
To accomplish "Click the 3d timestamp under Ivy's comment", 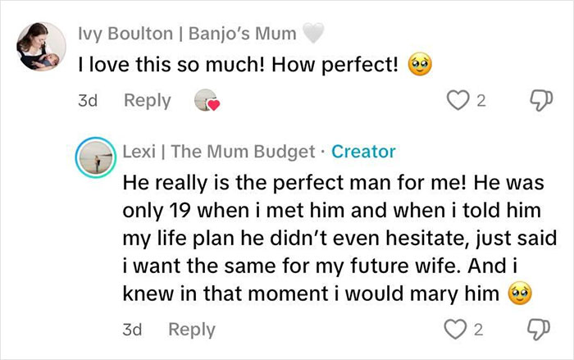I will click(87, 101).
